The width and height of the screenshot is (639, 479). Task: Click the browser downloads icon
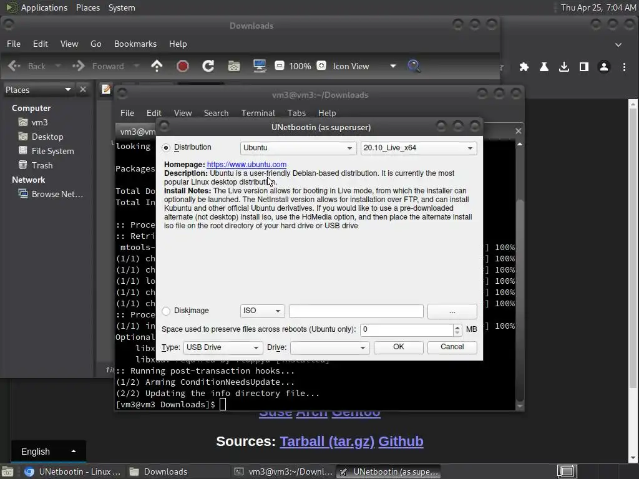tap(564, 67)
